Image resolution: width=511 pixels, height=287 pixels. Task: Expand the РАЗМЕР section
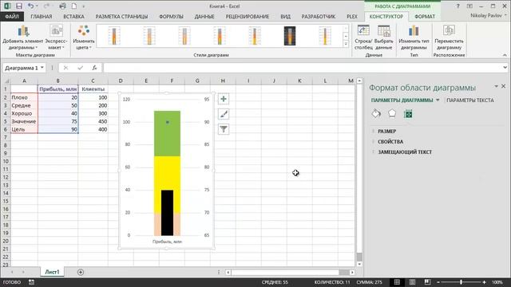pos(386,131)
